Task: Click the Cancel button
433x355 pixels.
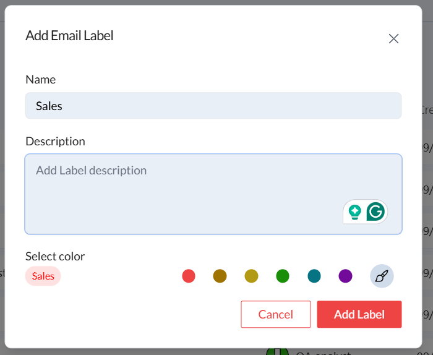Action: coord(275,314)
